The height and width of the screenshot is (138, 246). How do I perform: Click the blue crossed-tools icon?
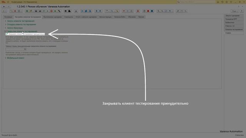click(82, 11)
